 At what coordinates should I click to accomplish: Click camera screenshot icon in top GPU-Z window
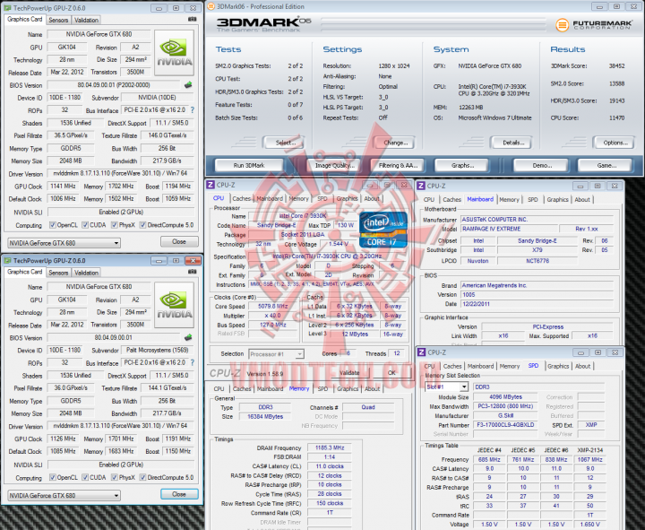tap(192, 20)
